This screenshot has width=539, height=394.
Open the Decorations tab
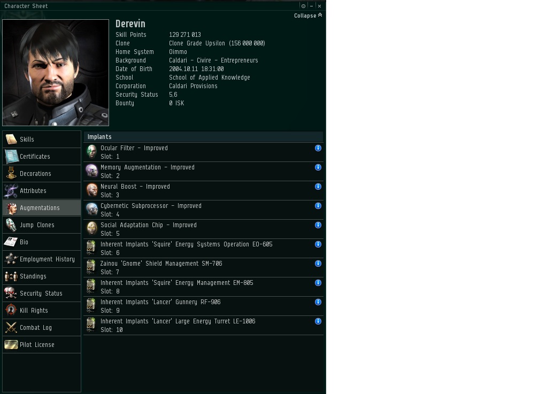point(42,174)
